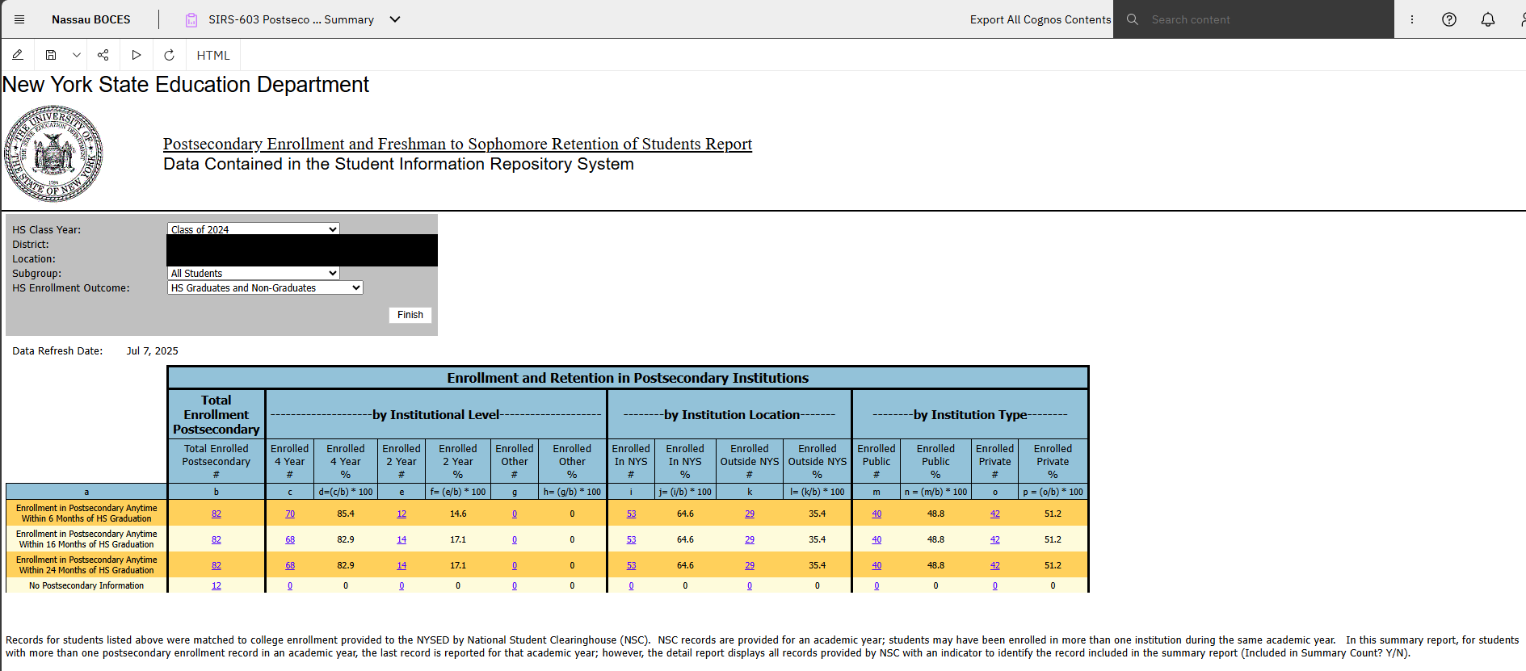Open the Subgroup All Students dropdown
This screenshot has width=1526, height=671.
coord(254,273)
